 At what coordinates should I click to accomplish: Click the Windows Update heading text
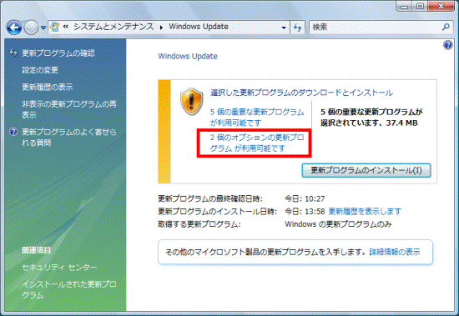click(x=188, y=56)
